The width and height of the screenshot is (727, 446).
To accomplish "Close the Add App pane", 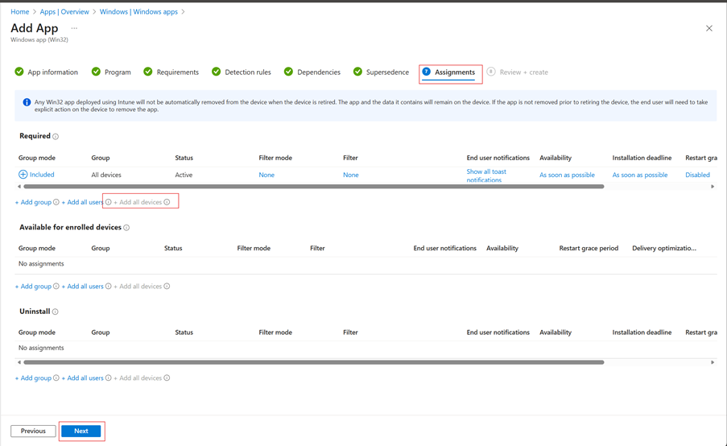I will [x=709, y=28].
